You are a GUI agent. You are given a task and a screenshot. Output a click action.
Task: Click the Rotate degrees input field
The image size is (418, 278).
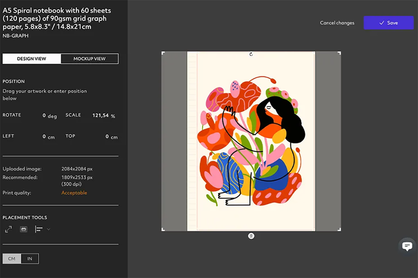tap(44, 115)
